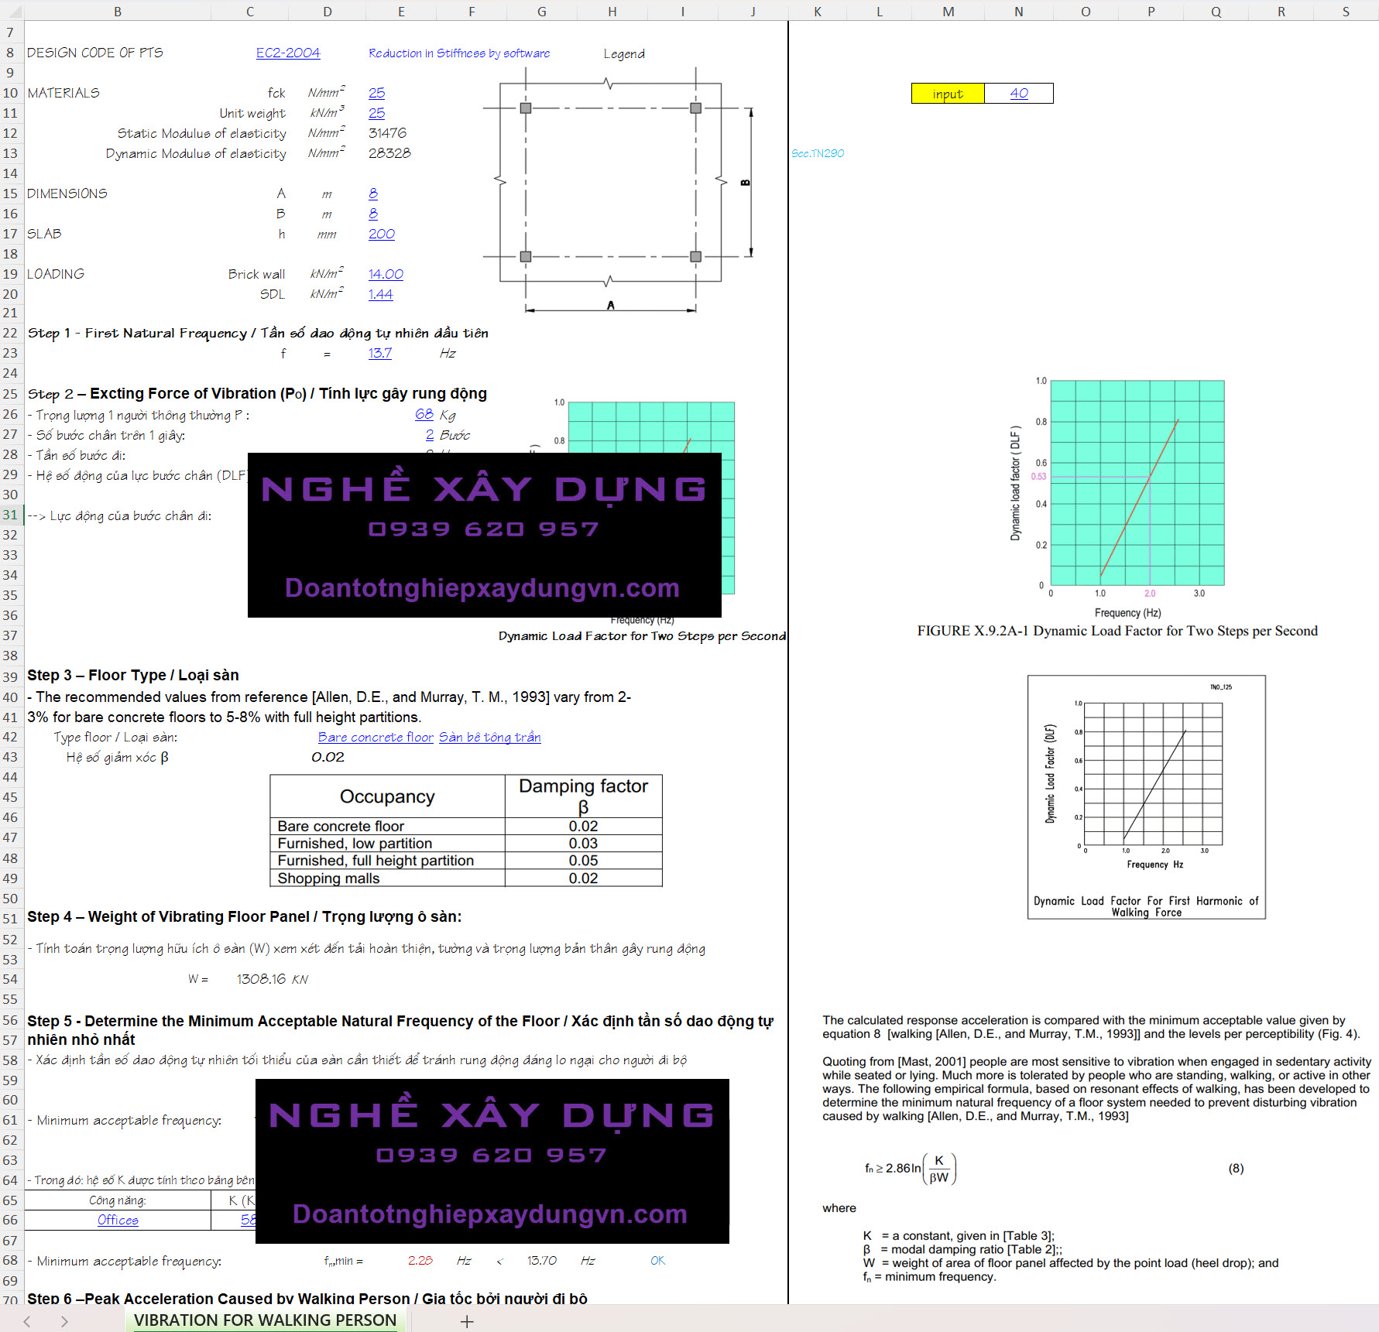Select row 31 header
The image size is (1379, 1332).
tap(10, 515)
